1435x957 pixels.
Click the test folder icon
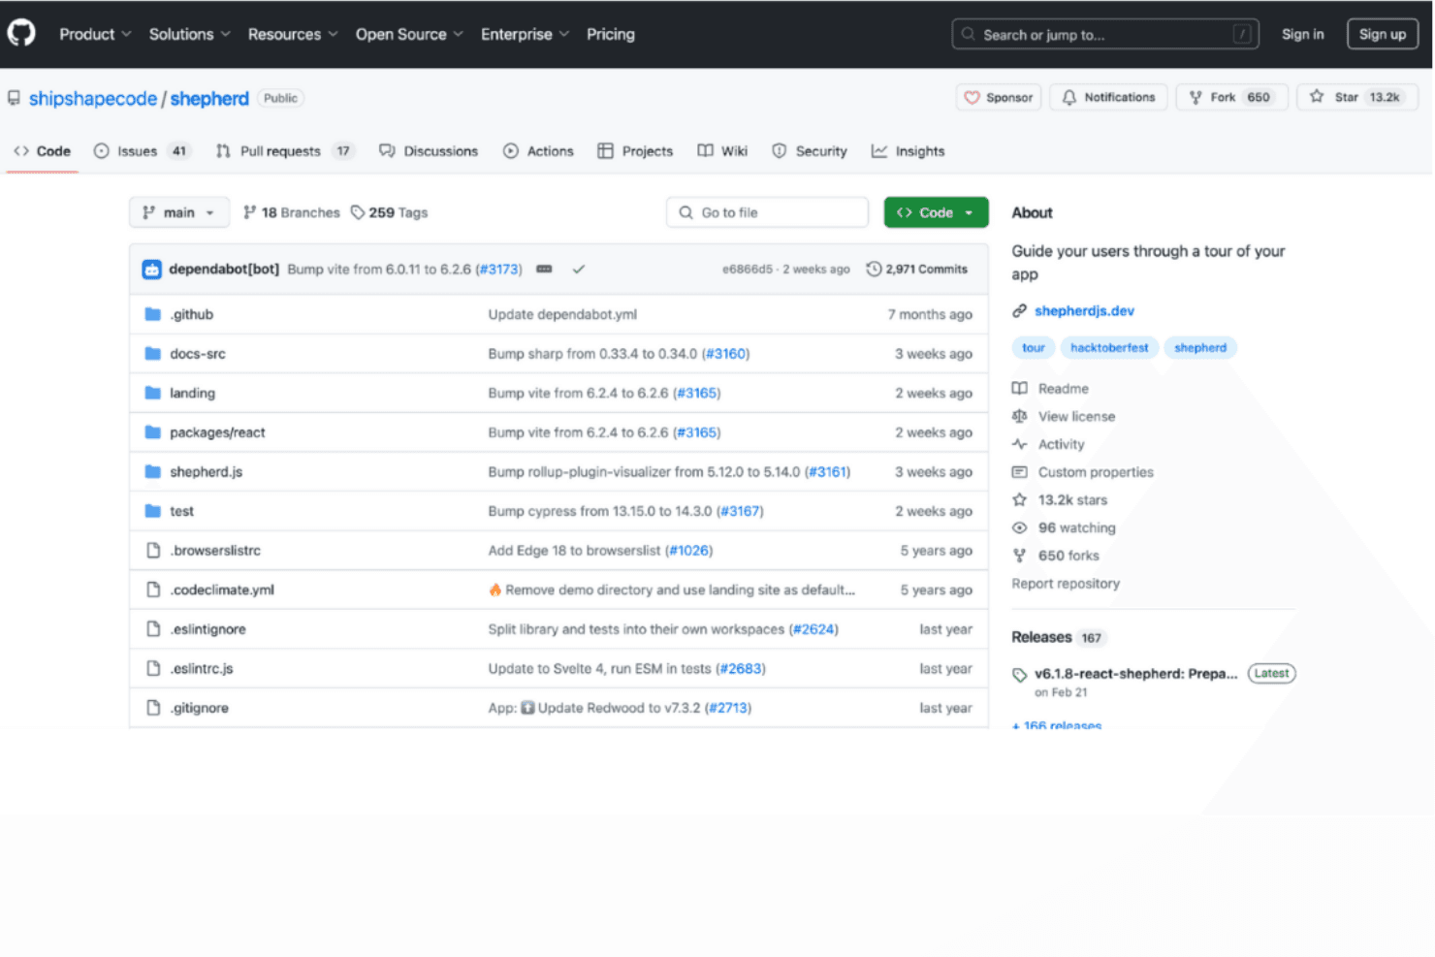[x=152, y=511]
